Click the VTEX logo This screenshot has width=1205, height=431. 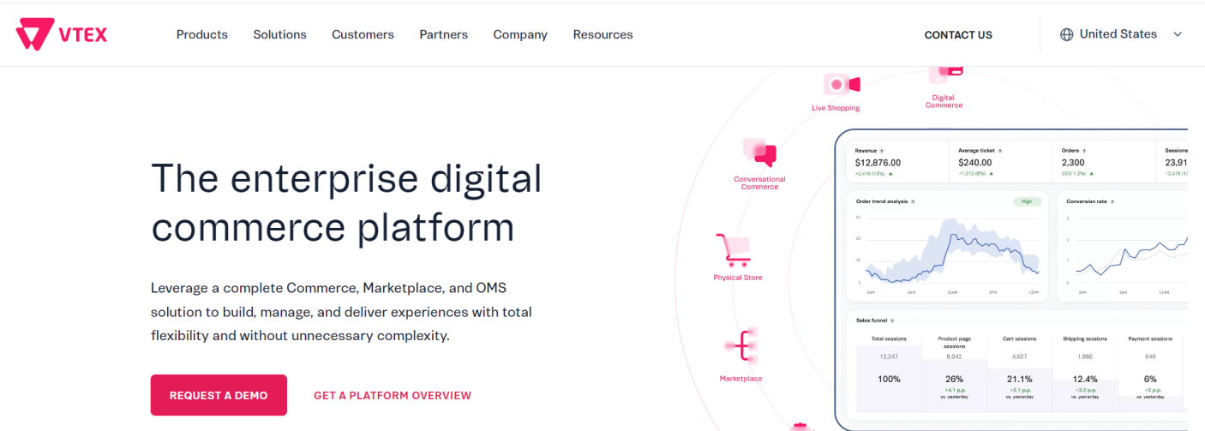[x=61, y=34]
